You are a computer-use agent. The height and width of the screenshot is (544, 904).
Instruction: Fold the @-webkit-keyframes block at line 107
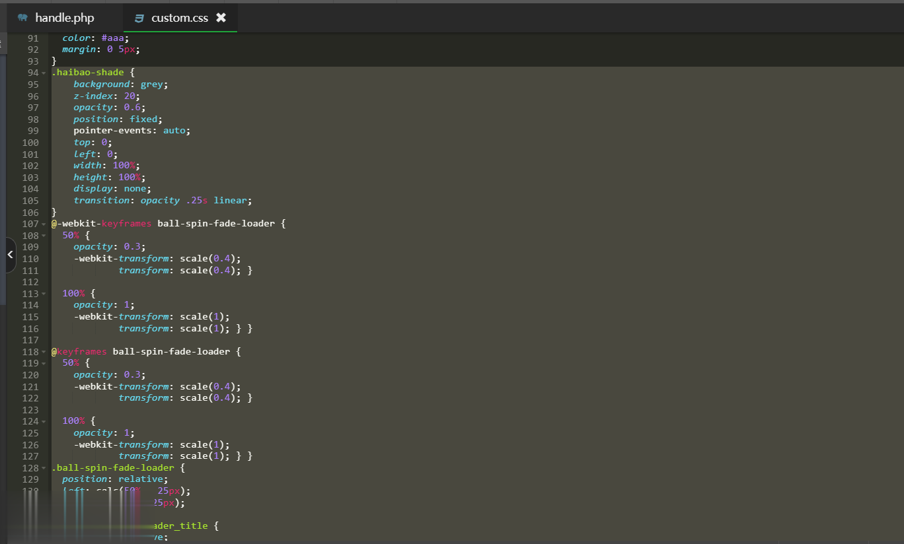pyautogui.click(x=44, y=224)
